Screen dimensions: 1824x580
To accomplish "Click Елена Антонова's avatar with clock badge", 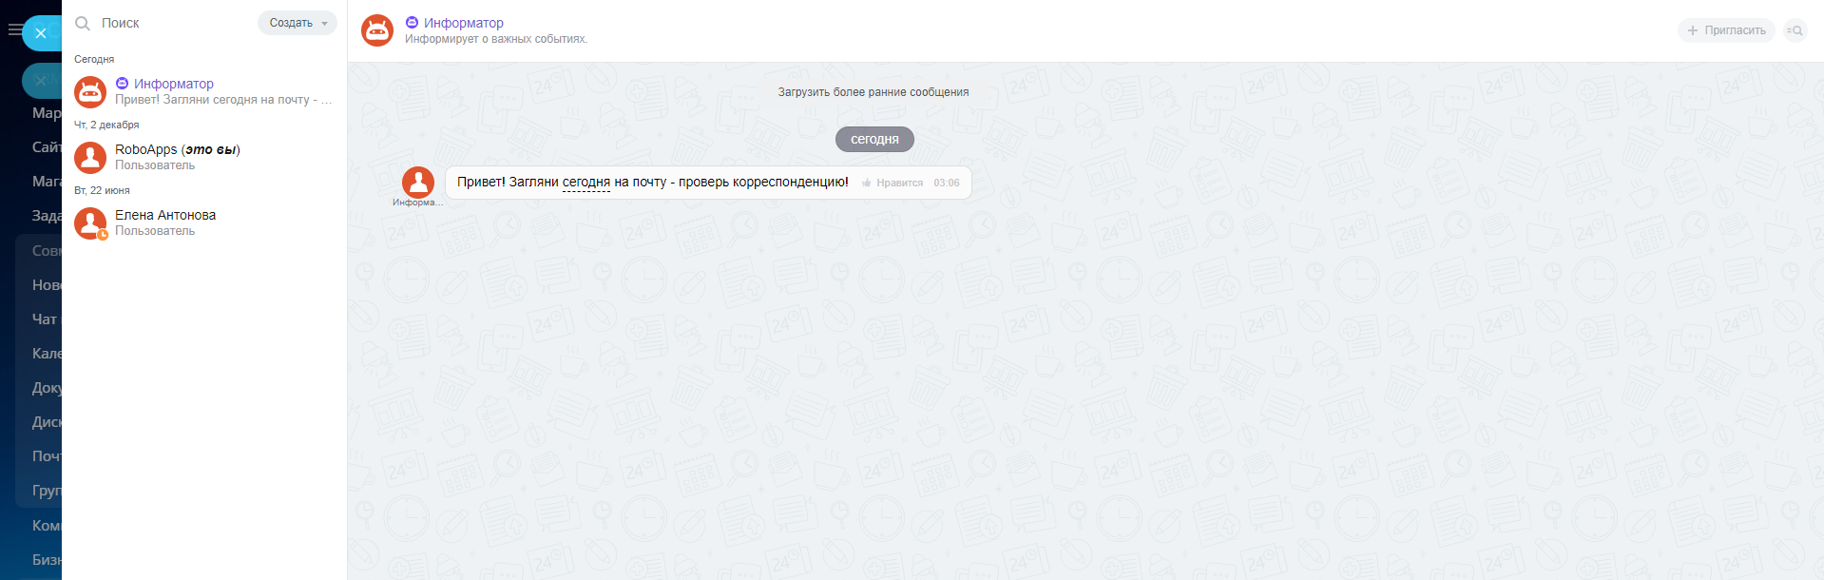I will tap(90, 223).
